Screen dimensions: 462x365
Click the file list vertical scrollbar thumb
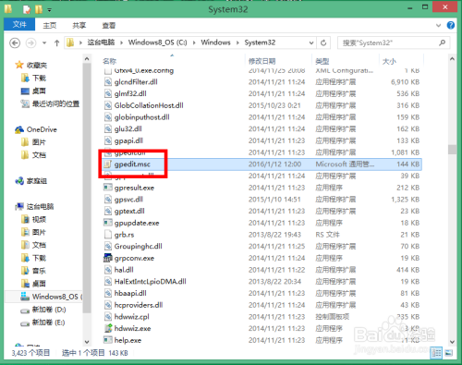(x=452, y=150)
